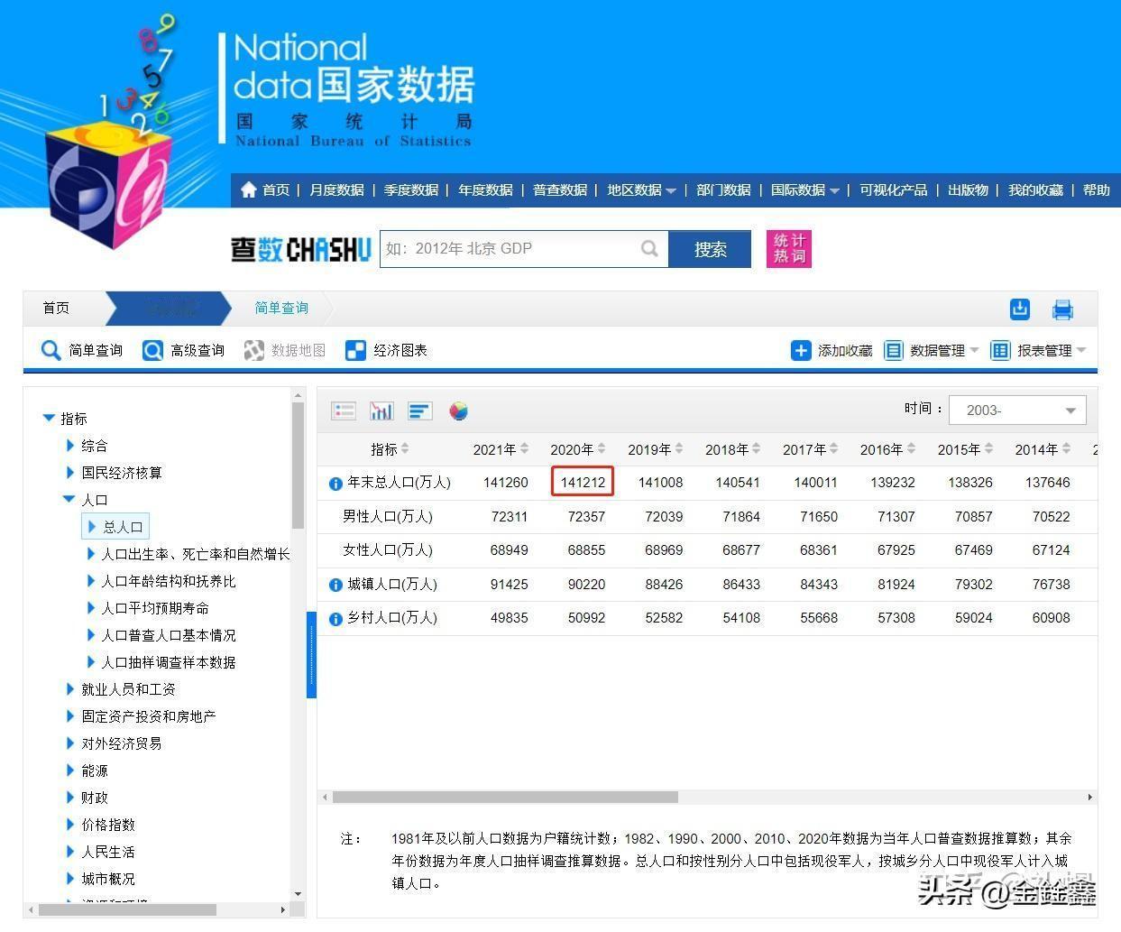
Task: Click the download icon in breadcrumb bar
Action: point(1020,309)
